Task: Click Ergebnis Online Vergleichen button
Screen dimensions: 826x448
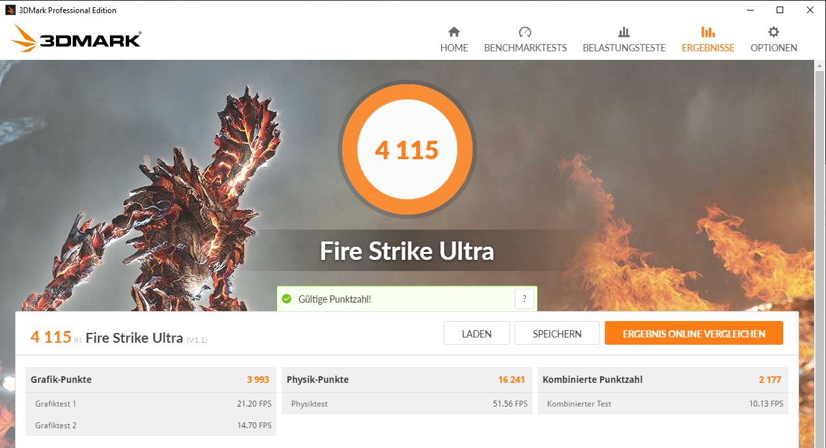Action: click(x=694, y=334)
